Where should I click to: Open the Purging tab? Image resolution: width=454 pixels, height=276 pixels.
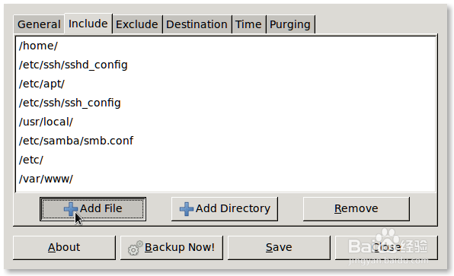(290, 24)
